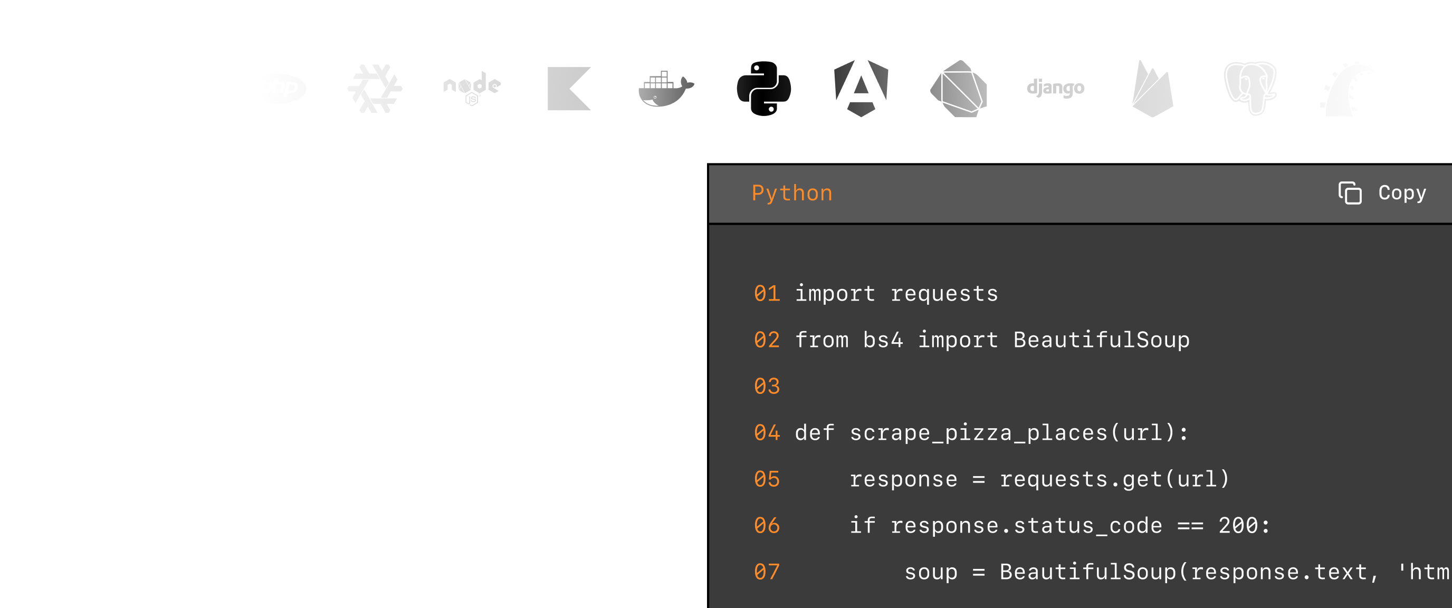Click the empty line 03
This screenshot has width=1452, height=608.
767,385
